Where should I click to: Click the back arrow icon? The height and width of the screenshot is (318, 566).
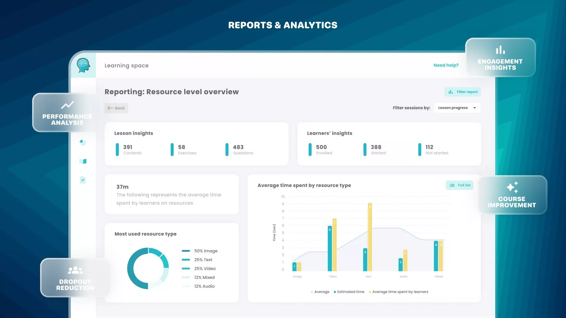click(x=110, y=108)
